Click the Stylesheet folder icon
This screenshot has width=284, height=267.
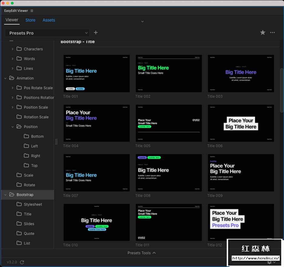(19, 204)
